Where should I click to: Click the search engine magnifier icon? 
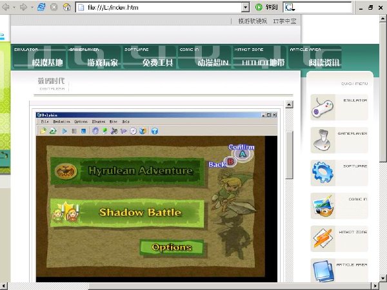(290, 7)
